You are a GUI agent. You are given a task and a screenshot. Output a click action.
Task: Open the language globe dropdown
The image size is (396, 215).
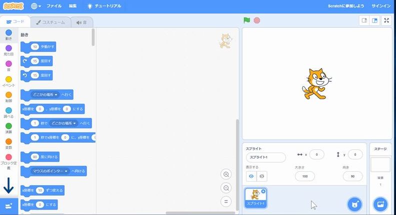(36, 6)
